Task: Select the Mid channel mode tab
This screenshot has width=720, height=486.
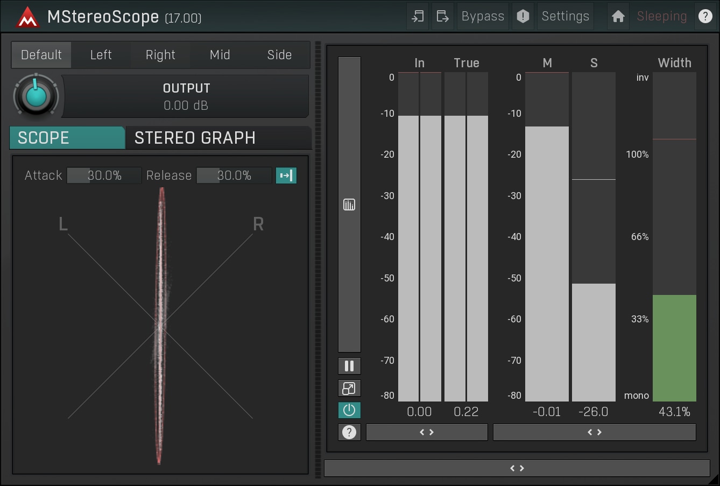Action: 220,55
